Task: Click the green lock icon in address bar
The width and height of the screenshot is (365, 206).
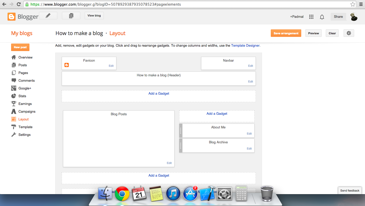Action: (27, 4)
